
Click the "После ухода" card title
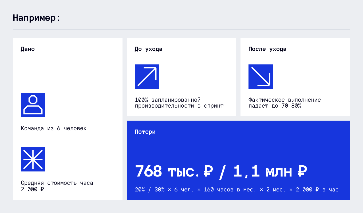tap(267, 49)
